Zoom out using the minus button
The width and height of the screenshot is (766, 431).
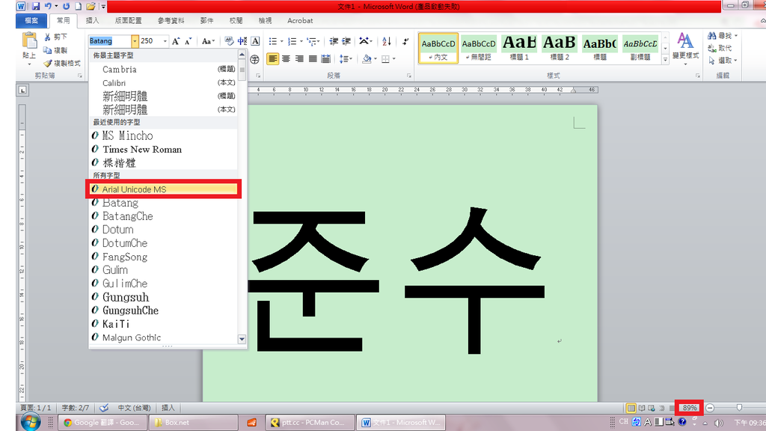pyautogui.click(x=710, y=408)
